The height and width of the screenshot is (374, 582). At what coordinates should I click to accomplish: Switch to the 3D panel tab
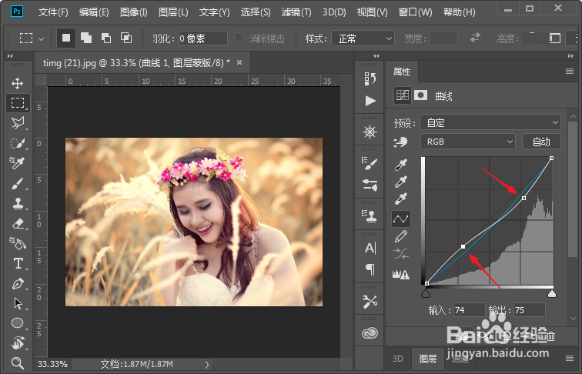pyautogui.click(x=398, y=359)
